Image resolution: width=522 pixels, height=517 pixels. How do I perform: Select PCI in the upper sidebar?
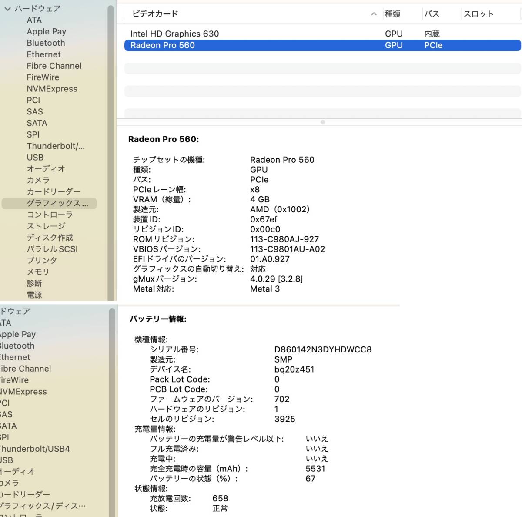pyautogui.click(x=33, y=100)
